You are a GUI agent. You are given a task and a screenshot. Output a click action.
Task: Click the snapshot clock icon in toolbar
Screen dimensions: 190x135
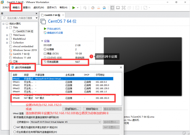(x=93, y=8)
